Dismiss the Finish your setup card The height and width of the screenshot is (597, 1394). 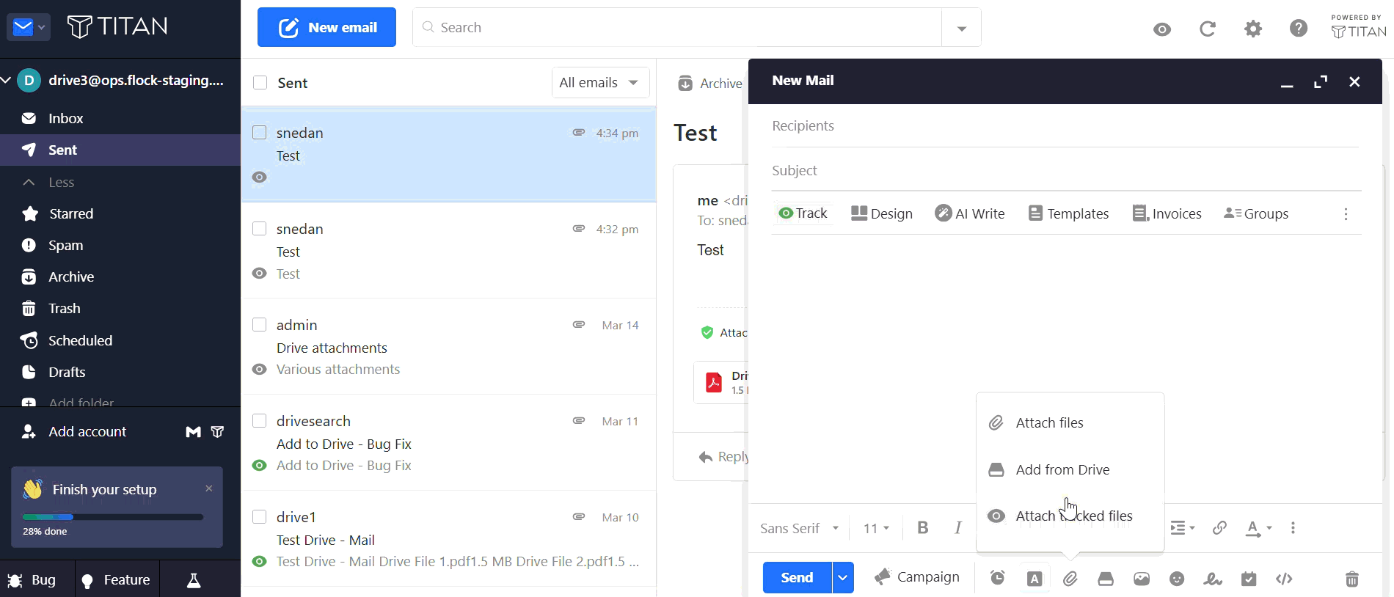(209, 488)
